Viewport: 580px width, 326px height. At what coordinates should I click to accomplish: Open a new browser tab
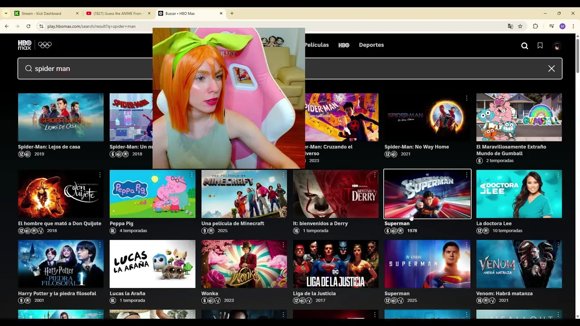pos(232,14)
